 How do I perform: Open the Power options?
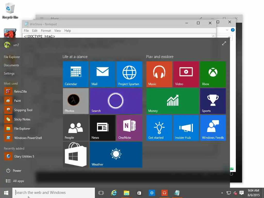(14, 171)
